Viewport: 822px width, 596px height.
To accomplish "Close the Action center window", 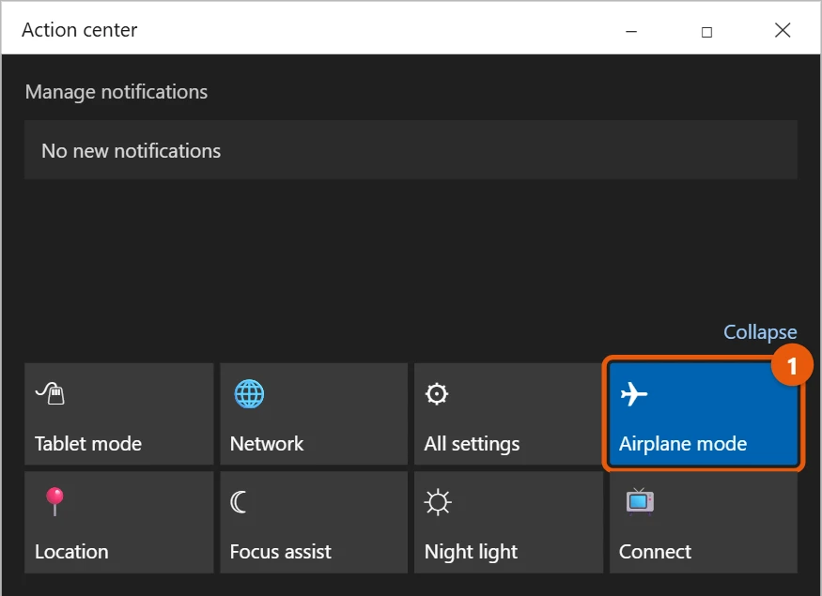I will (x=783, y=30).
